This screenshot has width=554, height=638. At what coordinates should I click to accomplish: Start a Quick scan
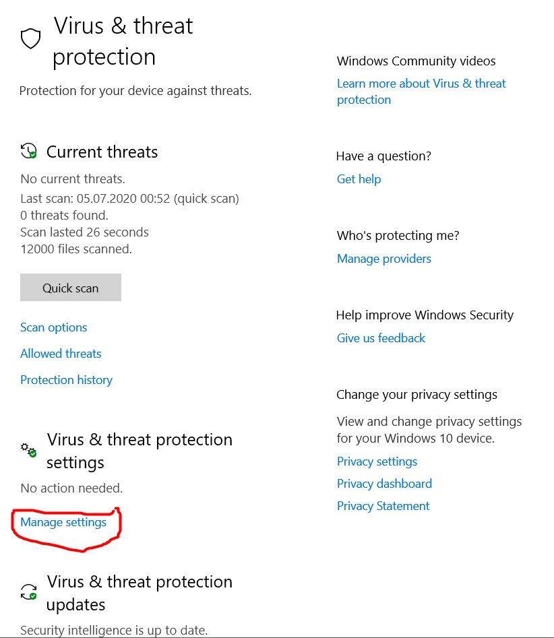pos(71,288)
